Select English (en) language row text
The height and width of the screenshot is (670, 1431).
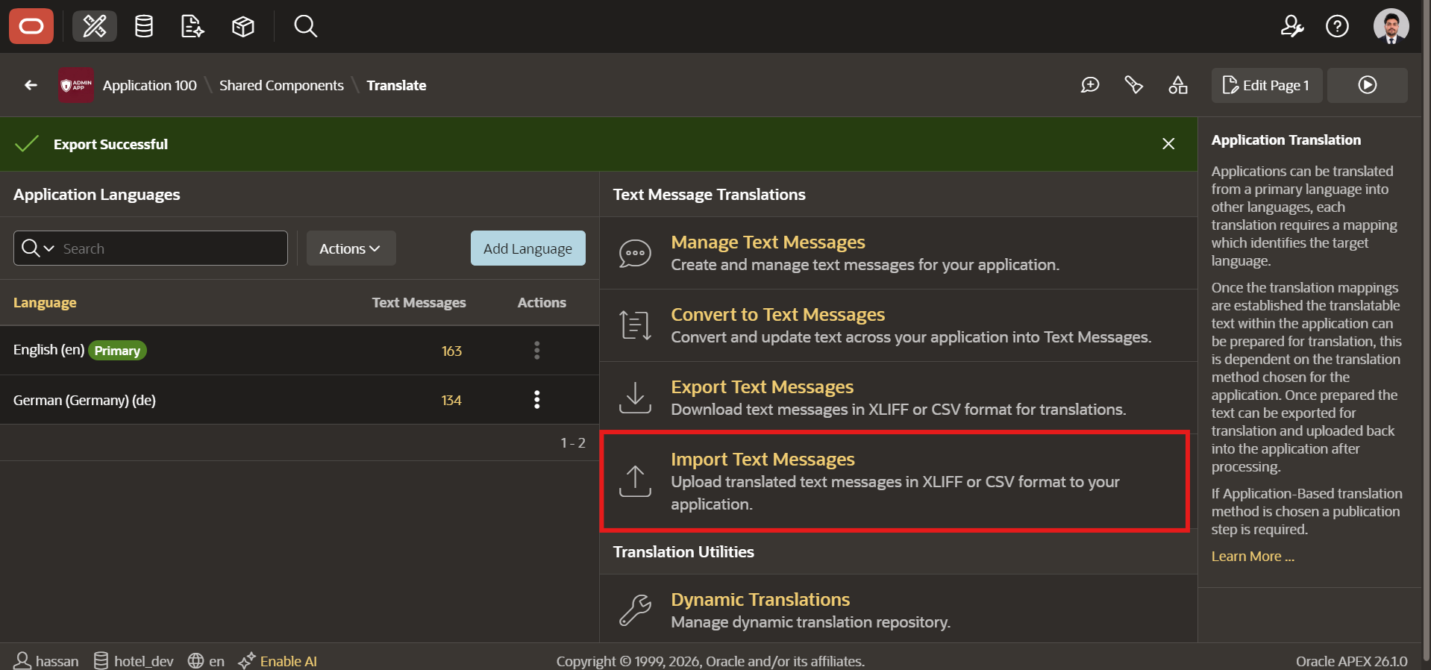tap(48, 350)
